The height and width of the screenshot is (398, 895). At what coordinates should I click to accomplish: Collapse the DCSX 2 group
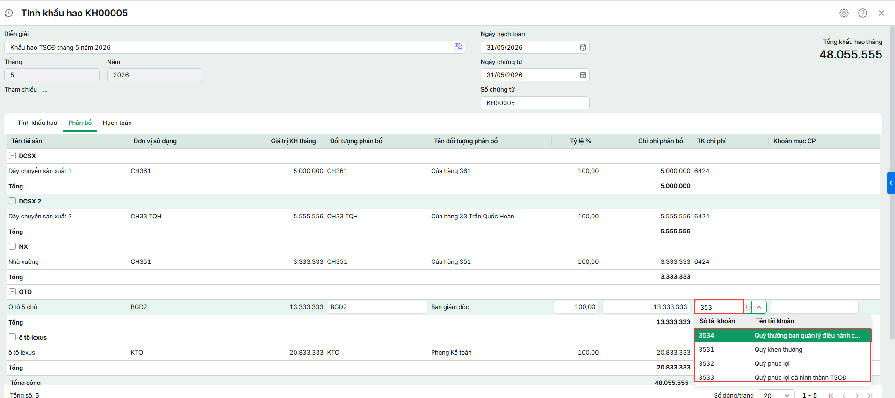[x=13, y=201]
